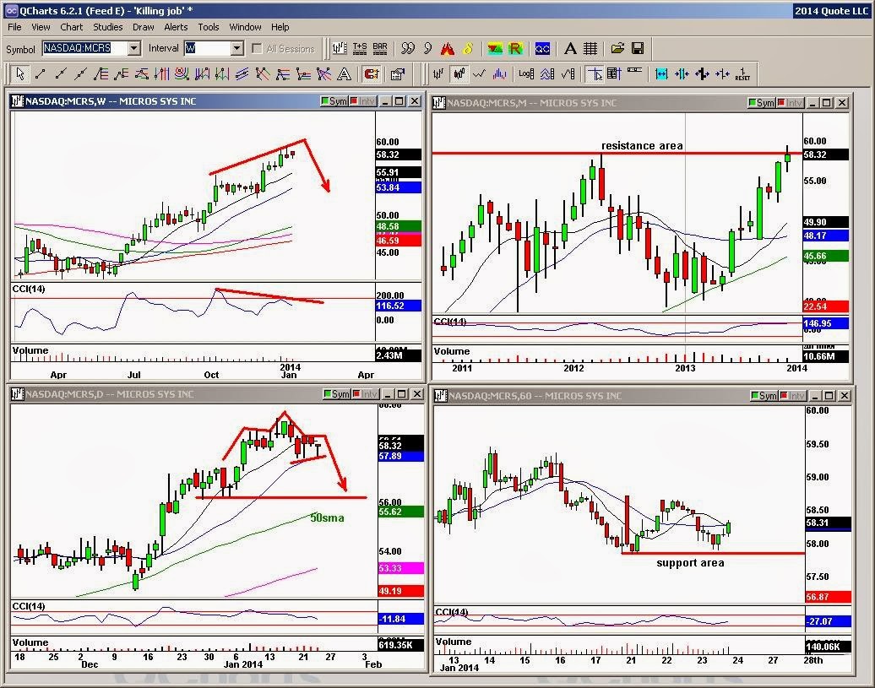This screenshot has height=688, width=875.
Task: Click the blue QC icon
Action: coord(542,48)
